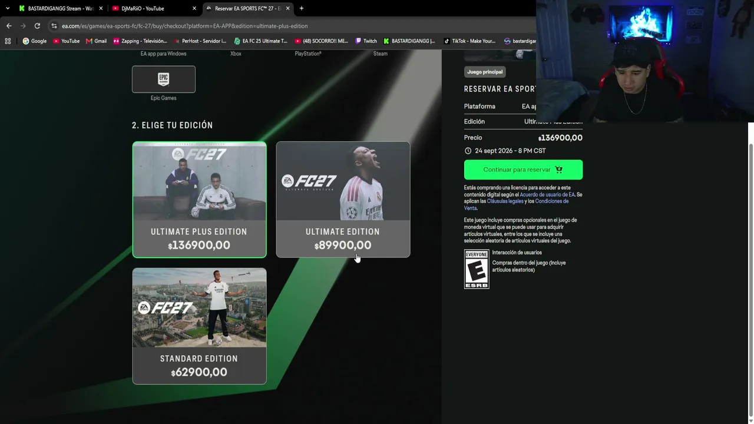Close the Reservar EA SPORTS FC 27 tab
Image resolution: width=754 pixels, height=424 pixels.
coord(287,8)
